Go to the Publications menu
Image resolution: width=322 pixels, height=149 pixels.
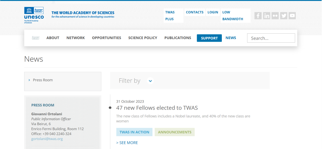coord(178,38)
